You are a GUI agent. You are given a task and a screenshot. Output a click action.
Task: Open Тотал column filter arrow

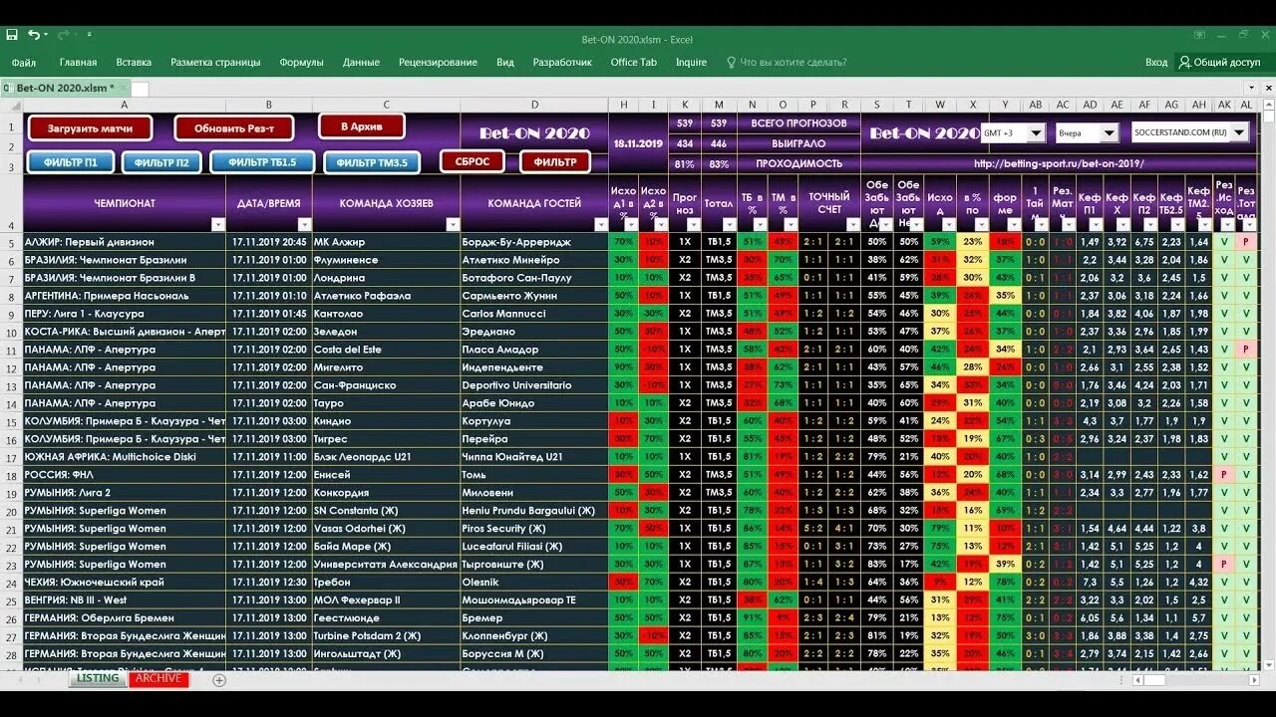(728, 225)
